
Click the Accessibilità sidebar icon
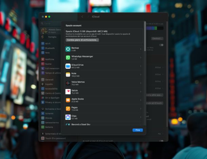[x=43, y=89]
